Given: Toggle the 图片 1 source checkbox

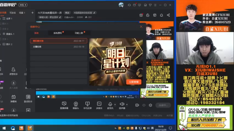Looking at the screenshot, I should [x=1, y=24].
